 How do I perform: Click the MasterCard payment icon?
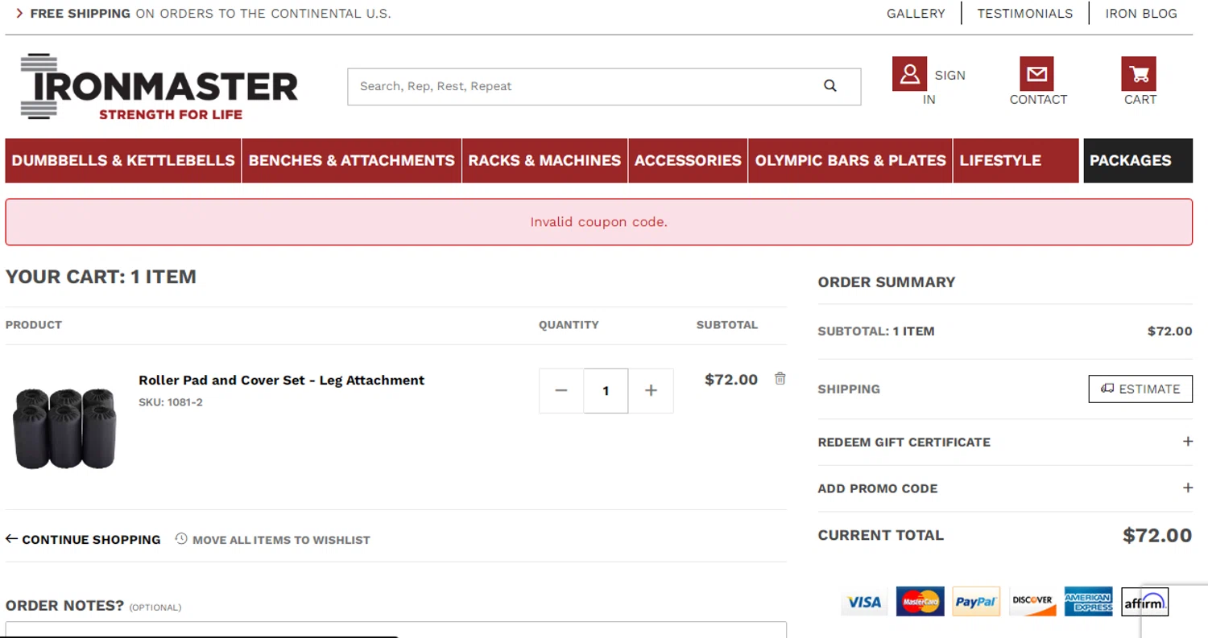click(x=920, y=602)
